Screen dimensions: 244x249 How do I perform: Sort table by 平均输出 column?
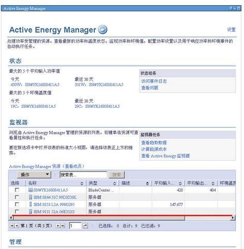coord(213,184)
